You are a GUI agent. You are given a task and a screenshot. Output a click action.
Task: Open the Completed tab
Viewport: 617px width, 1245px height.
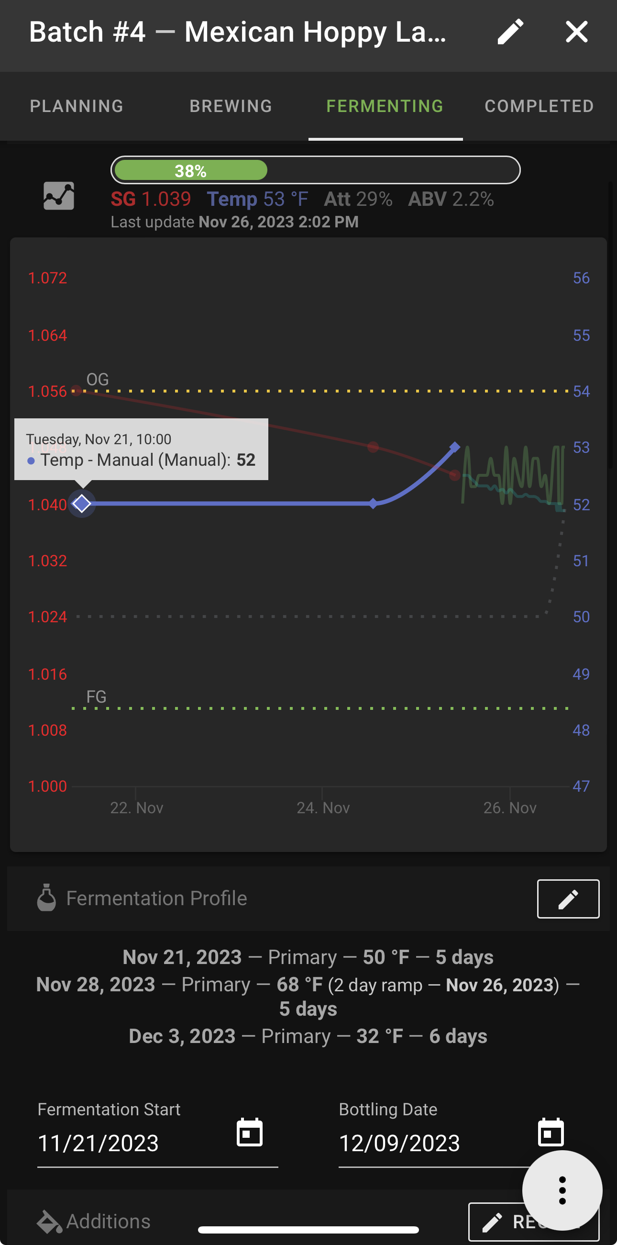539,106
